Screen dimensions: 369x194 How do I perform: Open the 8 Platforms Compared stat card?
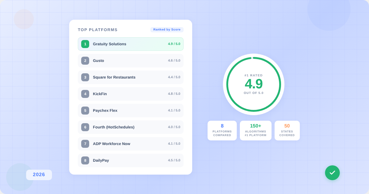click(222, 131)
